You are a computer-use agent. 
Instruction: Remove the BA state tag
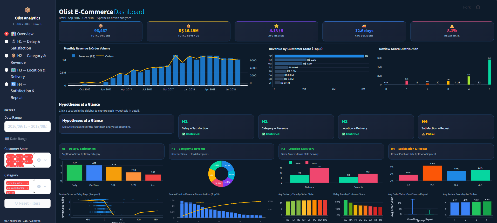(22, 162)
